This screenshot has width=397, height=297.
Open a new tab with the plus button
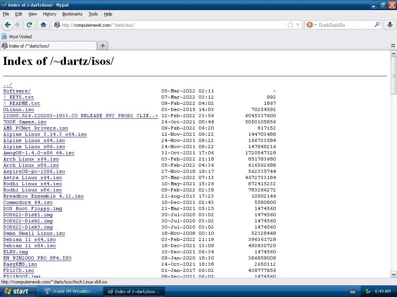(x=102, y=46)
